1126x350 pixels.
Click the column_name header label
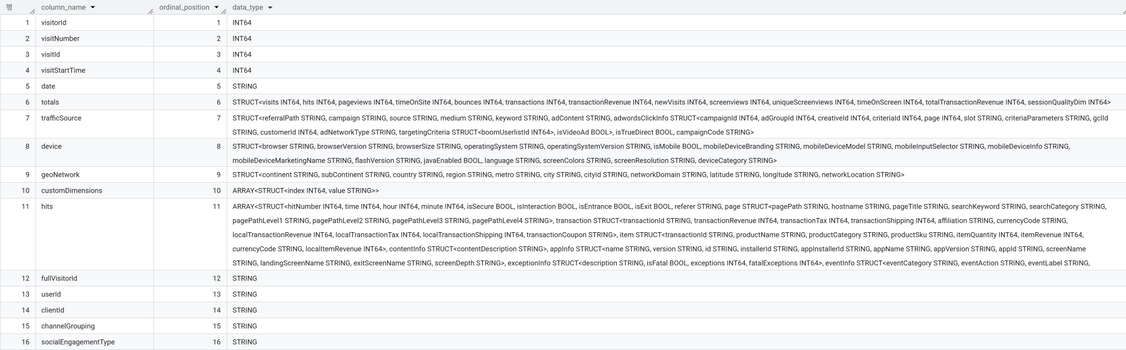(63, 8)
